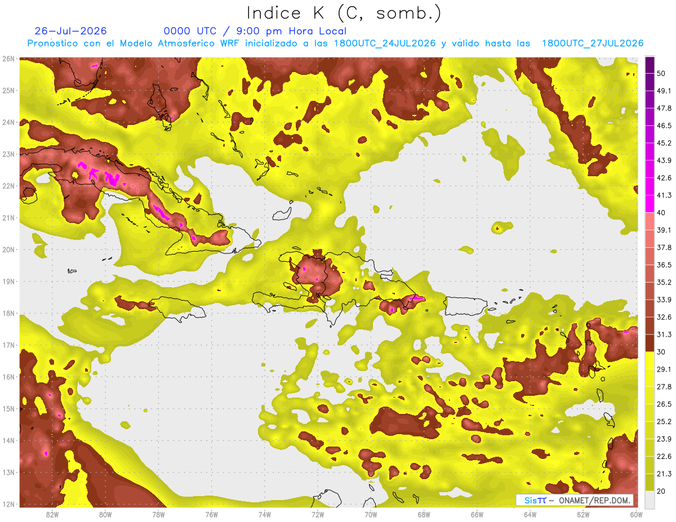
Task: Click the 64W longitude label
Action: [x=530, y=515]
